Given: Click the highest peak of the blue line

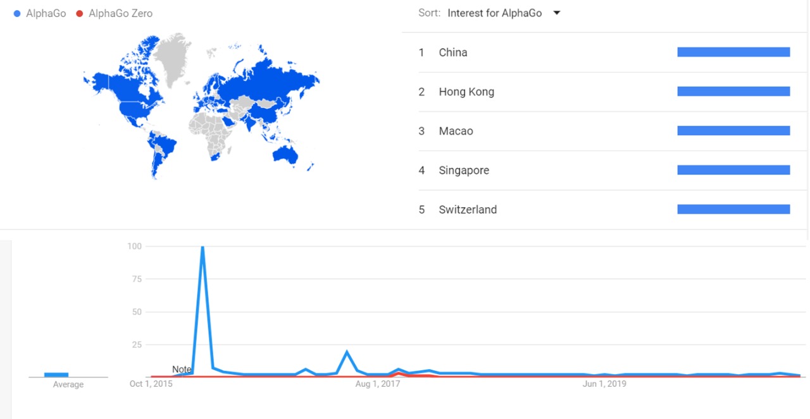Looking at the screenshot, I should [202, 247].
